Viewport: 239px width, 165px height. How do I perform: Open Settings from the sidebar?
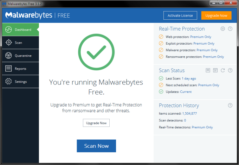click(20, 82)
